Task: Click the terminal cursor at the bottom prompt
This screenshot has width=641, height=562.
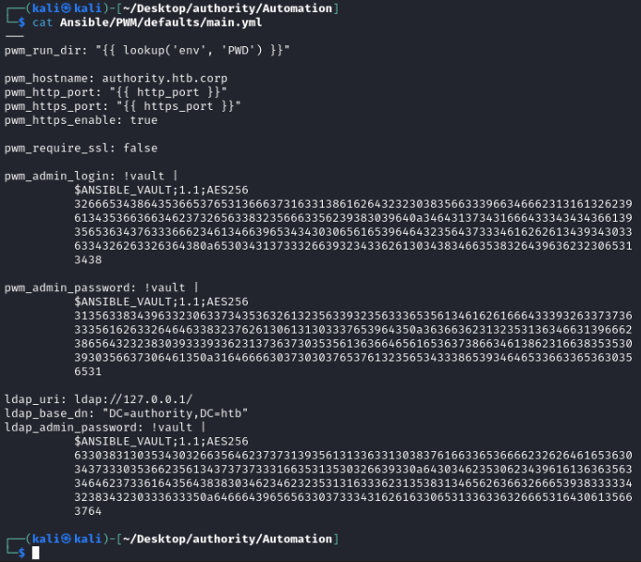Action: tap(36, 552)
